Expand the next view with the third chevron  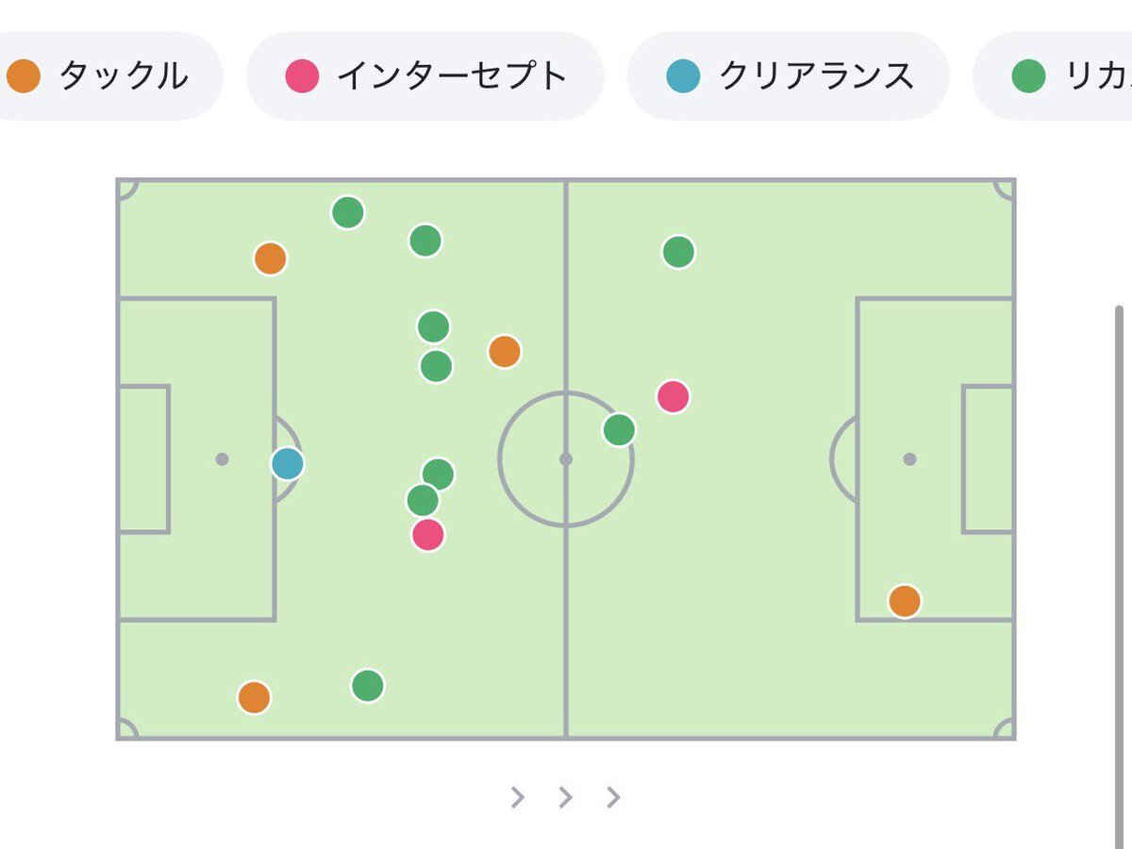(612, 797)
